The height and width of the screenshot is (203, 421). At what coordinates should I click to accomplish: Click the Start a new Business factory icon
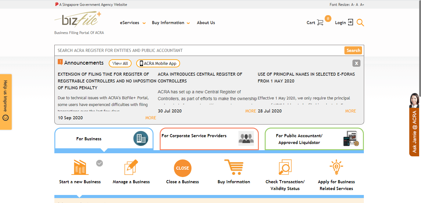click(80, 167)
